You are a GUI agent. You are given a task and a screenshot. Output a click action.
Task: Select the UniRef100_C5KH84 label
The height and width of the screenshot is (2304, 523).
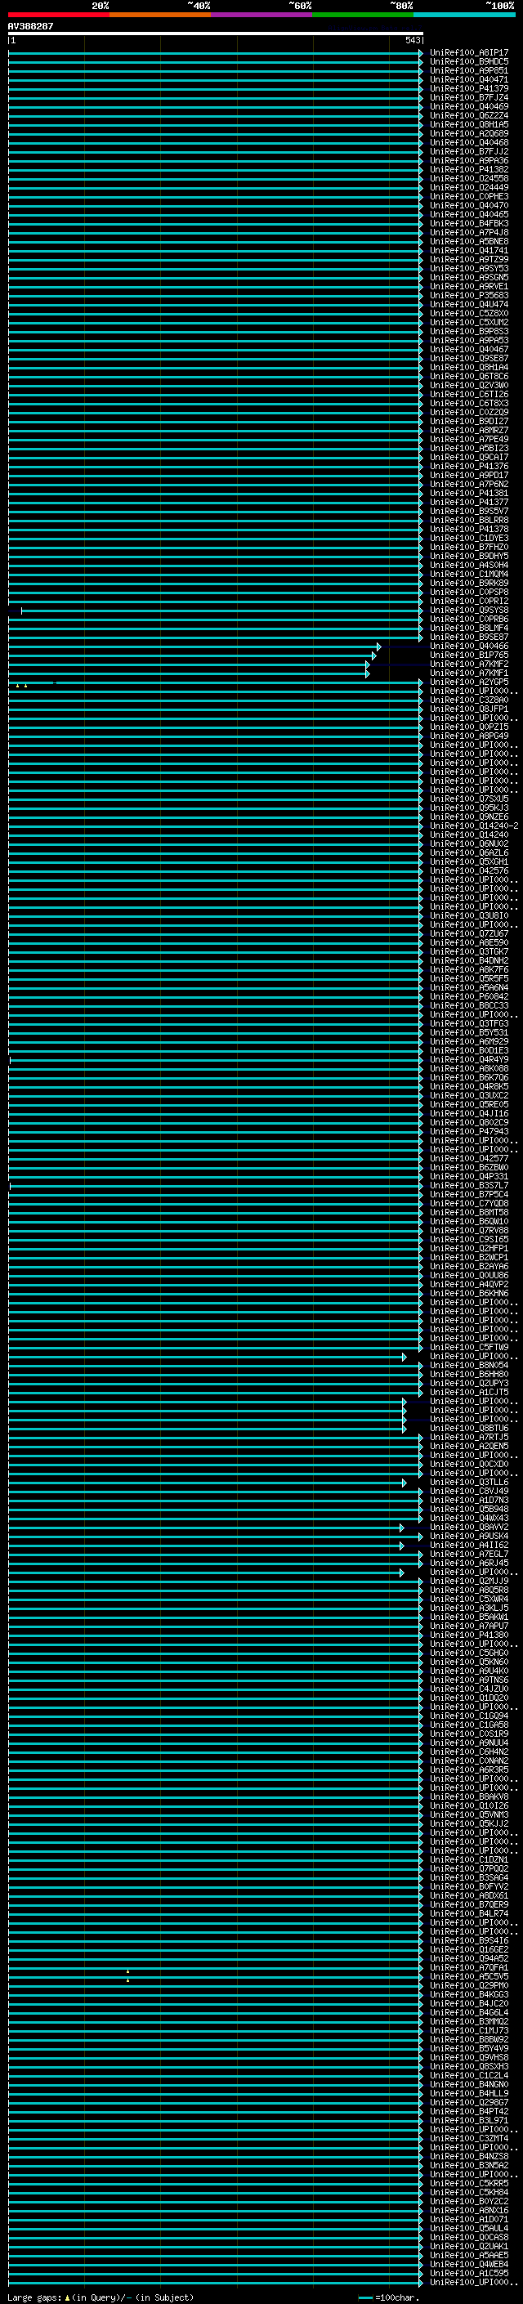(x=468, y=2192)
